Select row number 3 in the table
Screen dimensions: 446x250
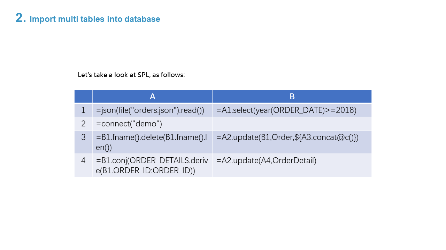click(x=83, y=137)
